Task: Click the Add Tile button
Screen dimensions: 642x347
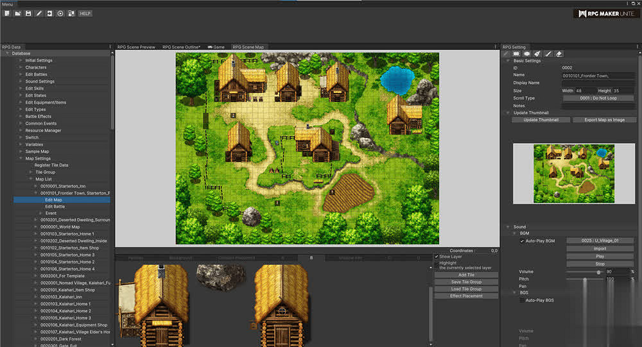Action: click(x=466, y=275)
